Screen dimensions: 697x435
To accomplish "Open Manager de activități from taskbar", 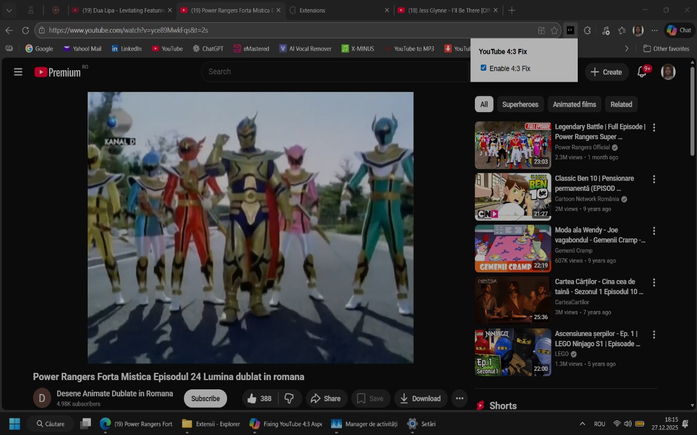I will [x=365, y=424].
